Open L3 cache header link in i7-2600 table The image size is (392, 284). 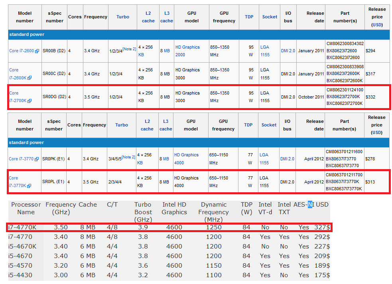coord(167,17)
